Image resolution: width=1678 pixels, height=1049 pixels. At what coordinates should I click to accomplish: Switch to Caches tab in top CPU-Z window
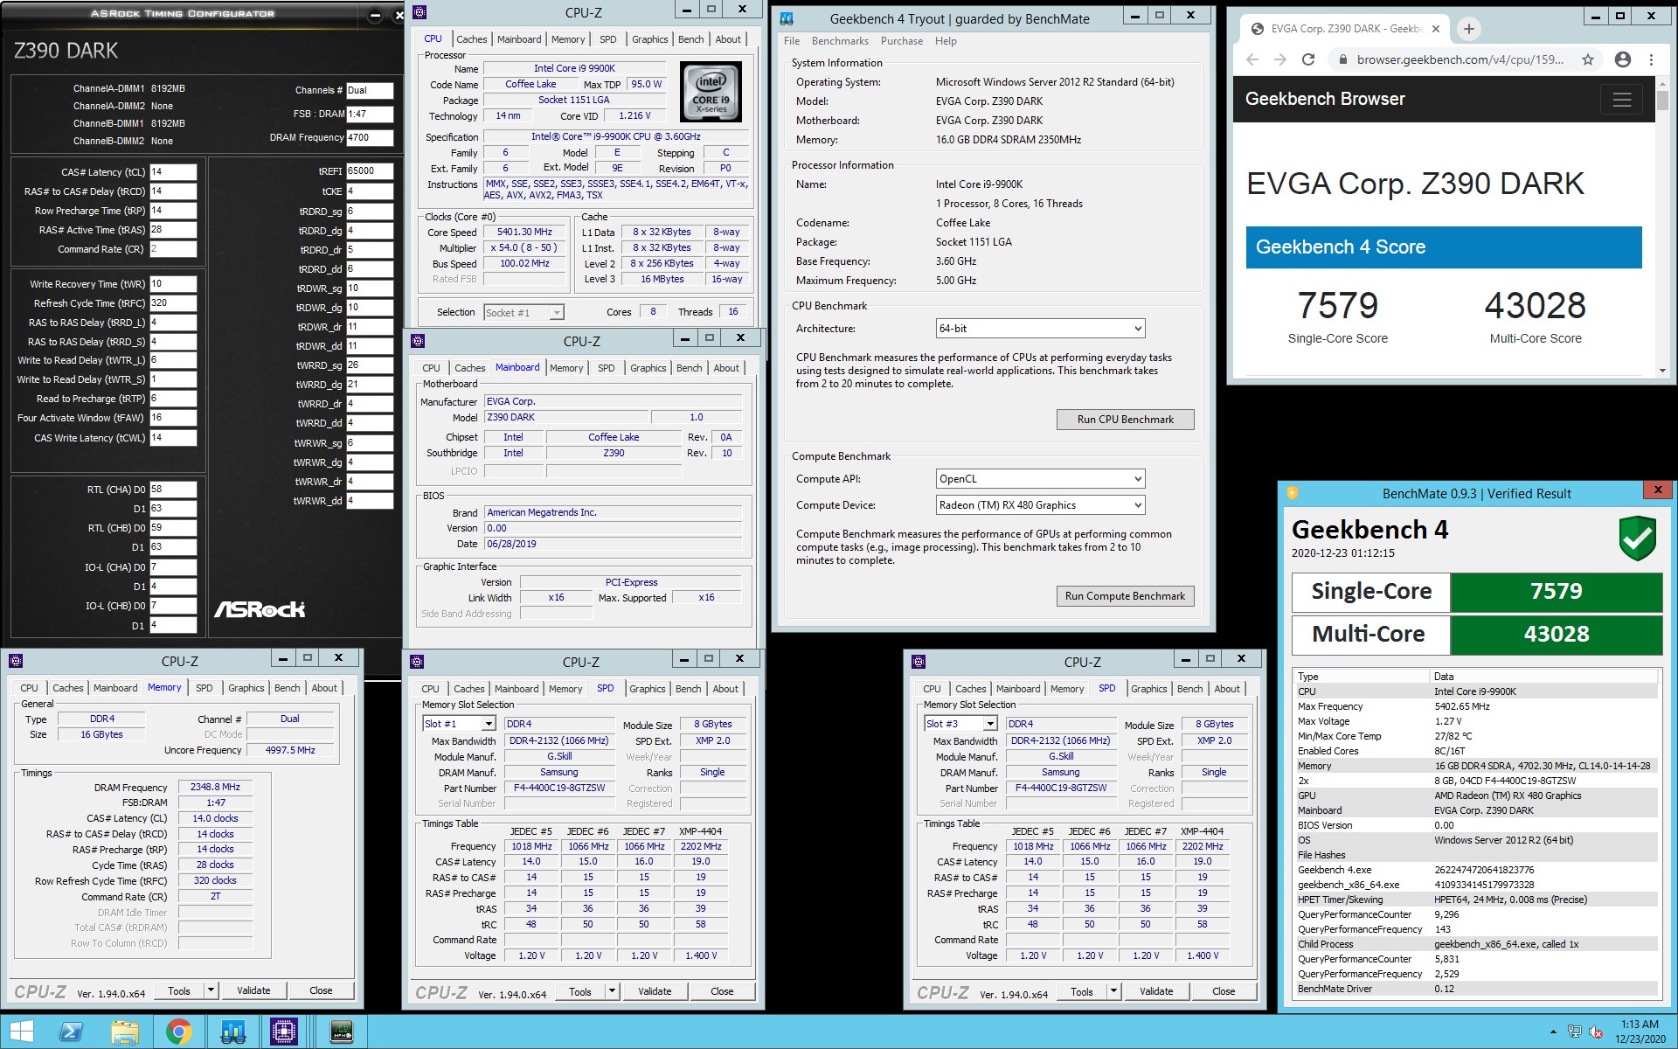pyautogui.click(x=472, y=39)
